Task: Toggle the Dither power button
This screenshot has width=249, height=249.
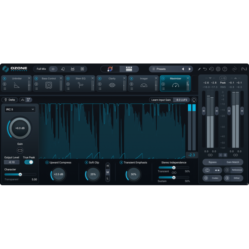Action: 228,178
